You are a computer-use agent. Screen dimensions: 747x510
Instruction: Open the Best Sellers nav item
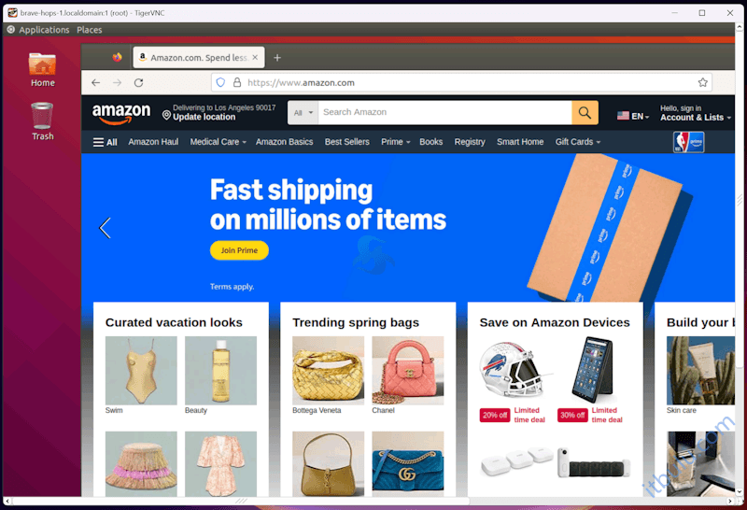point(346,142)
